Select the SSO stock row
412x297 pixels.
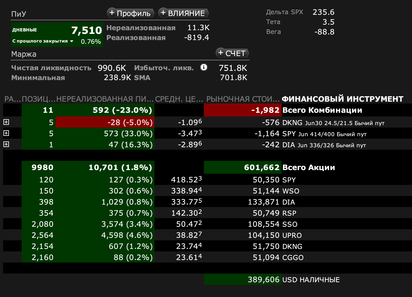click(x=207, y=224)
